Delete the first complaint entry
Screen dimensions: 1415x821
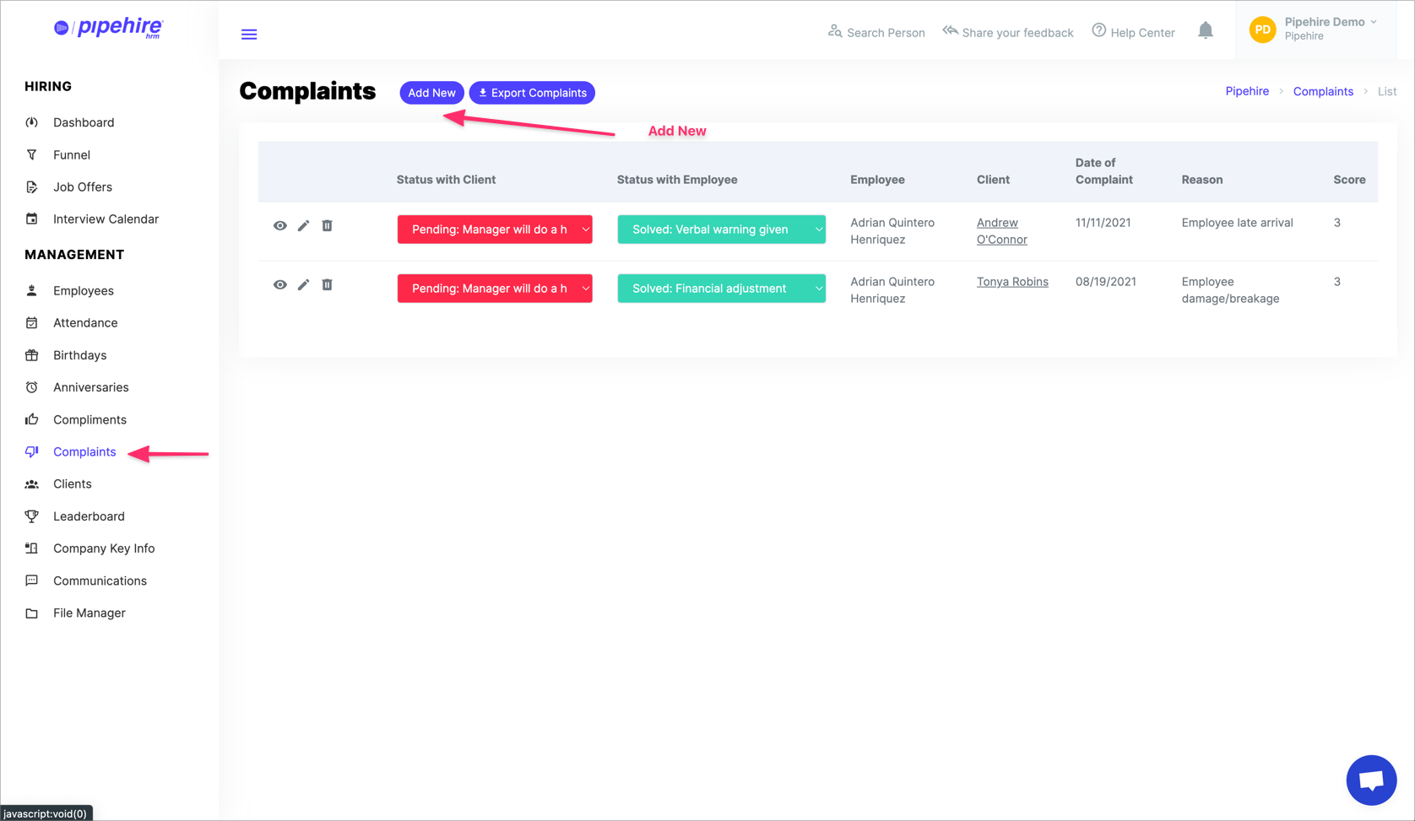click(327, 225)
